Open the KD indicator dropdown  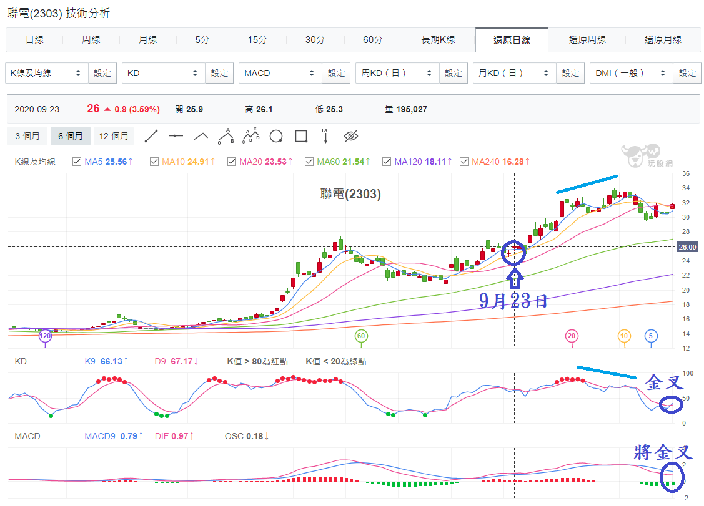coord(164,73)
